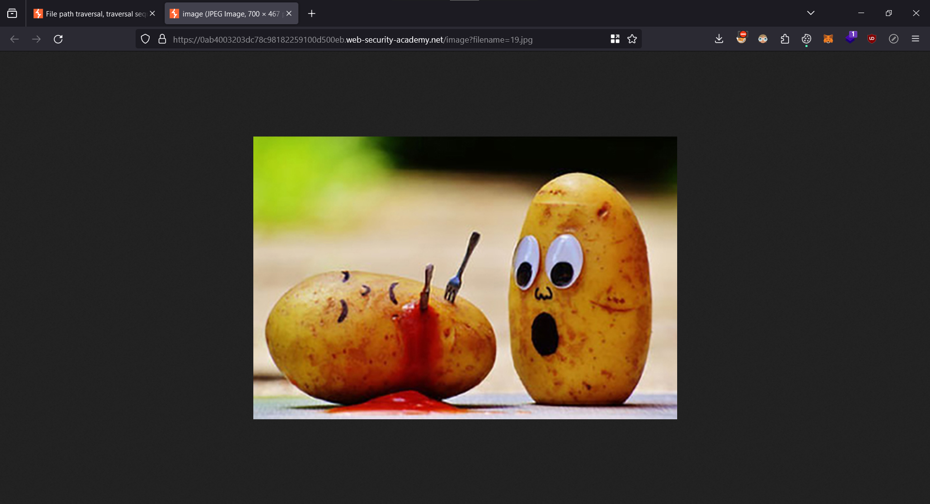Open the uBlock Origin shield icon
The image size is (930, 504).
[x=872, y=39]
